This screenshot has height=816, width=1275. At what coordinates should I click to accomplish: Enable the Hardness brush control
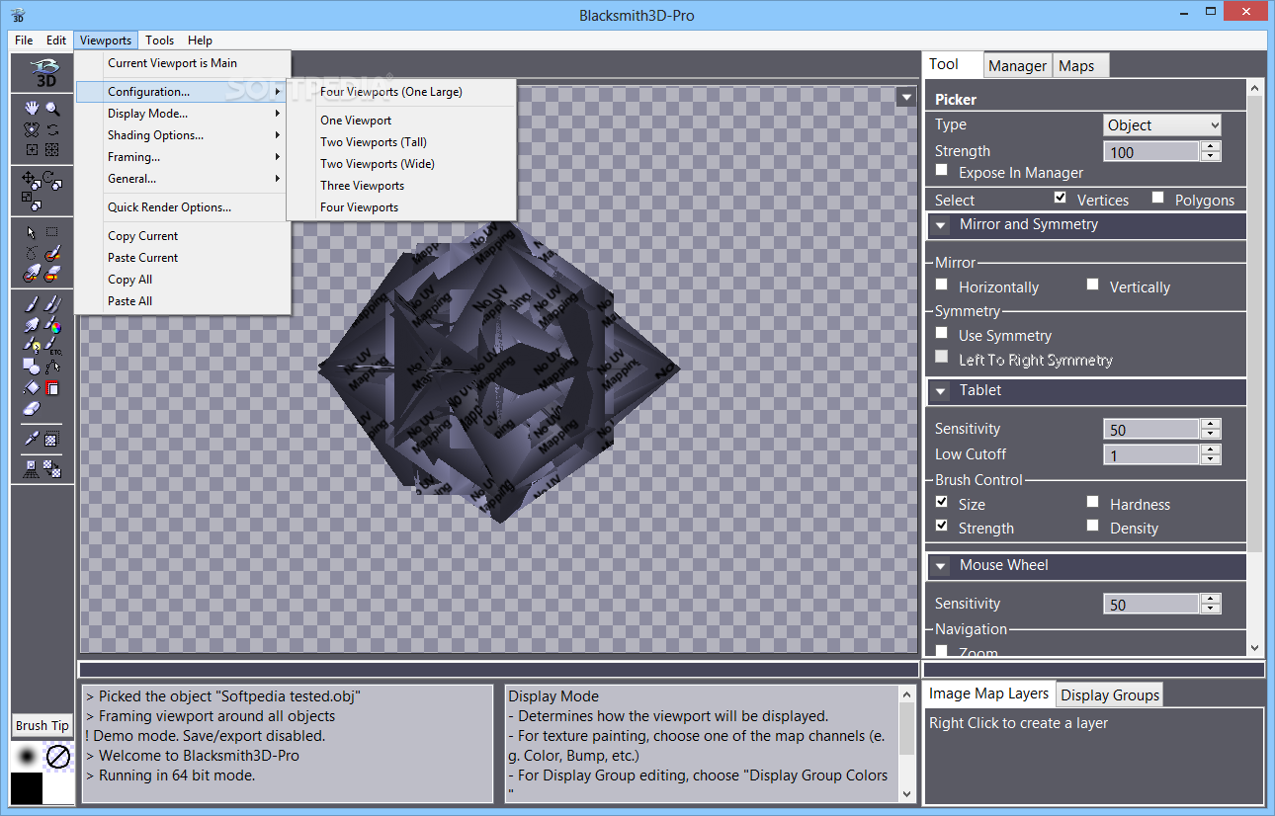[1092, 502]
